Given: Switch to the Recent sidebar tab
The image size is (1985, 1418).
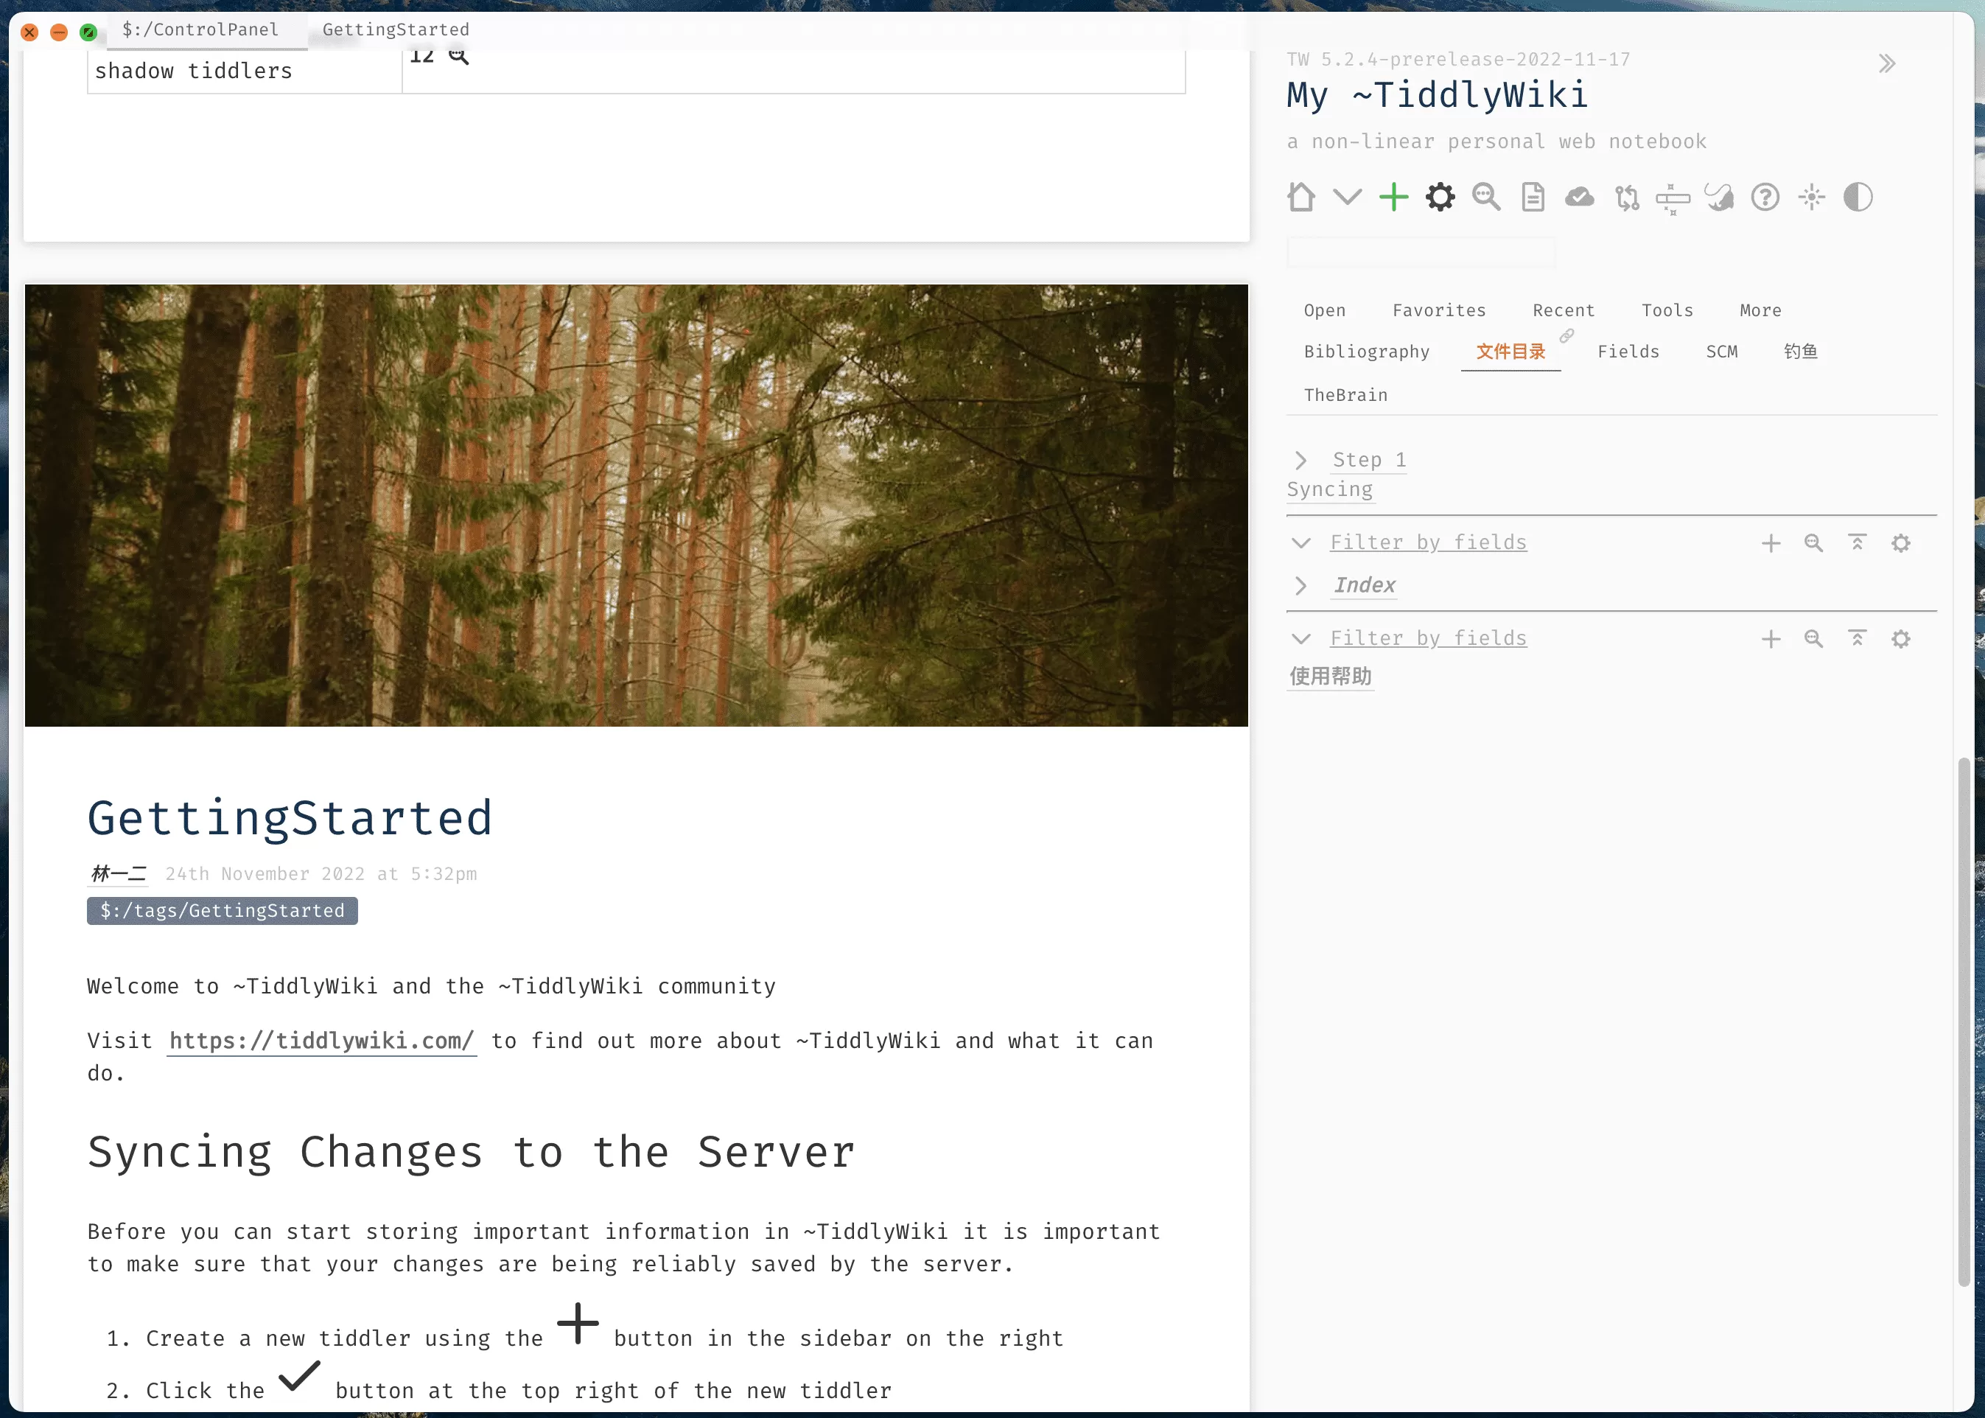Looking at the screenshot, I should coord(1564,310).
